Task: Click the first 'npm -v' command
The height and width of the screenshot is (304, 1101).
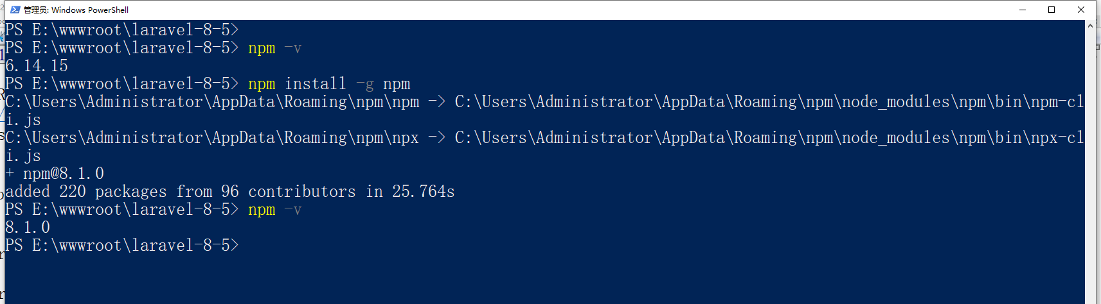Action: click(x=274, y=48)
